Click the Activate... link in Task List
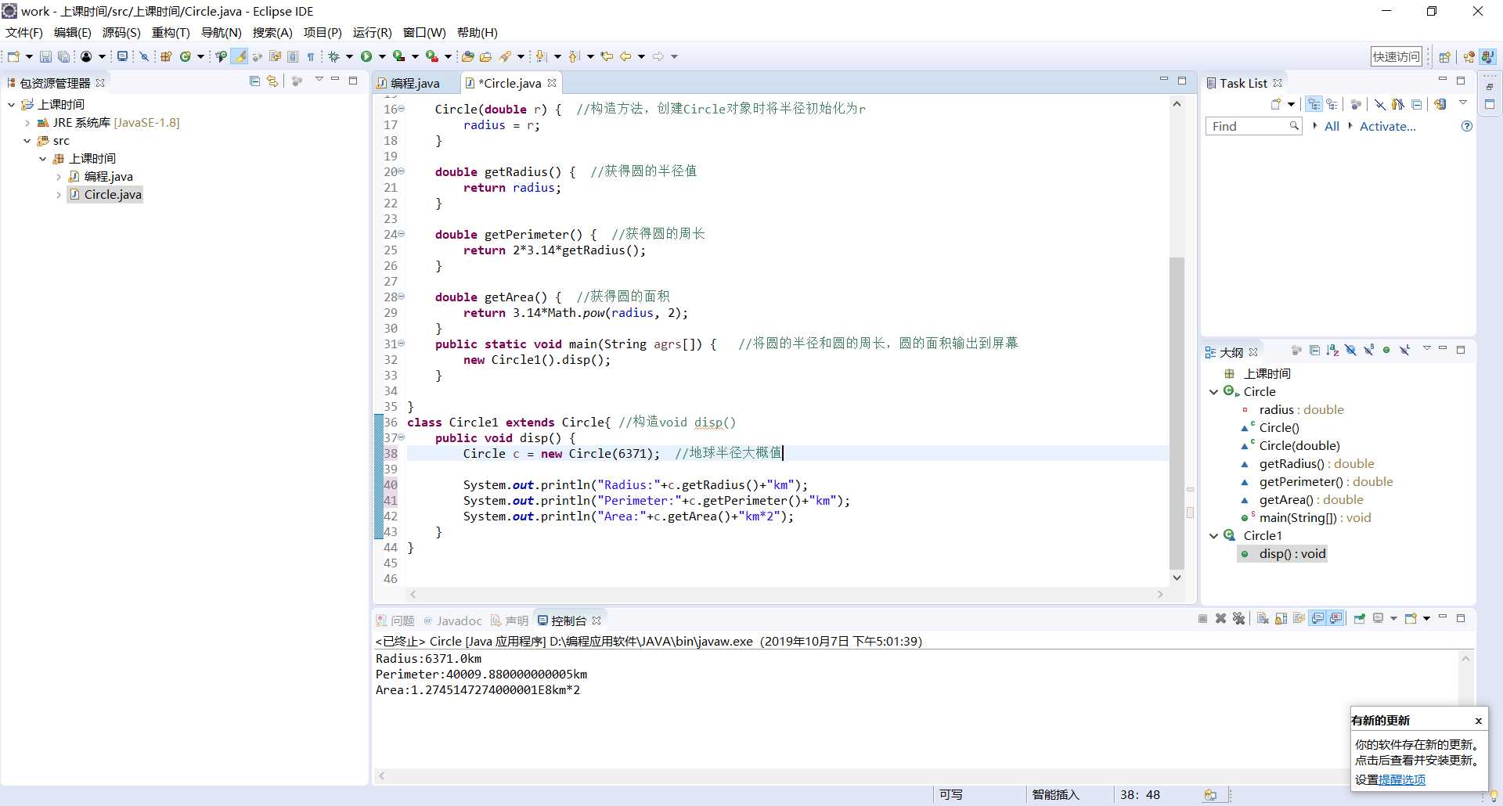 [x=1387, y=126]
